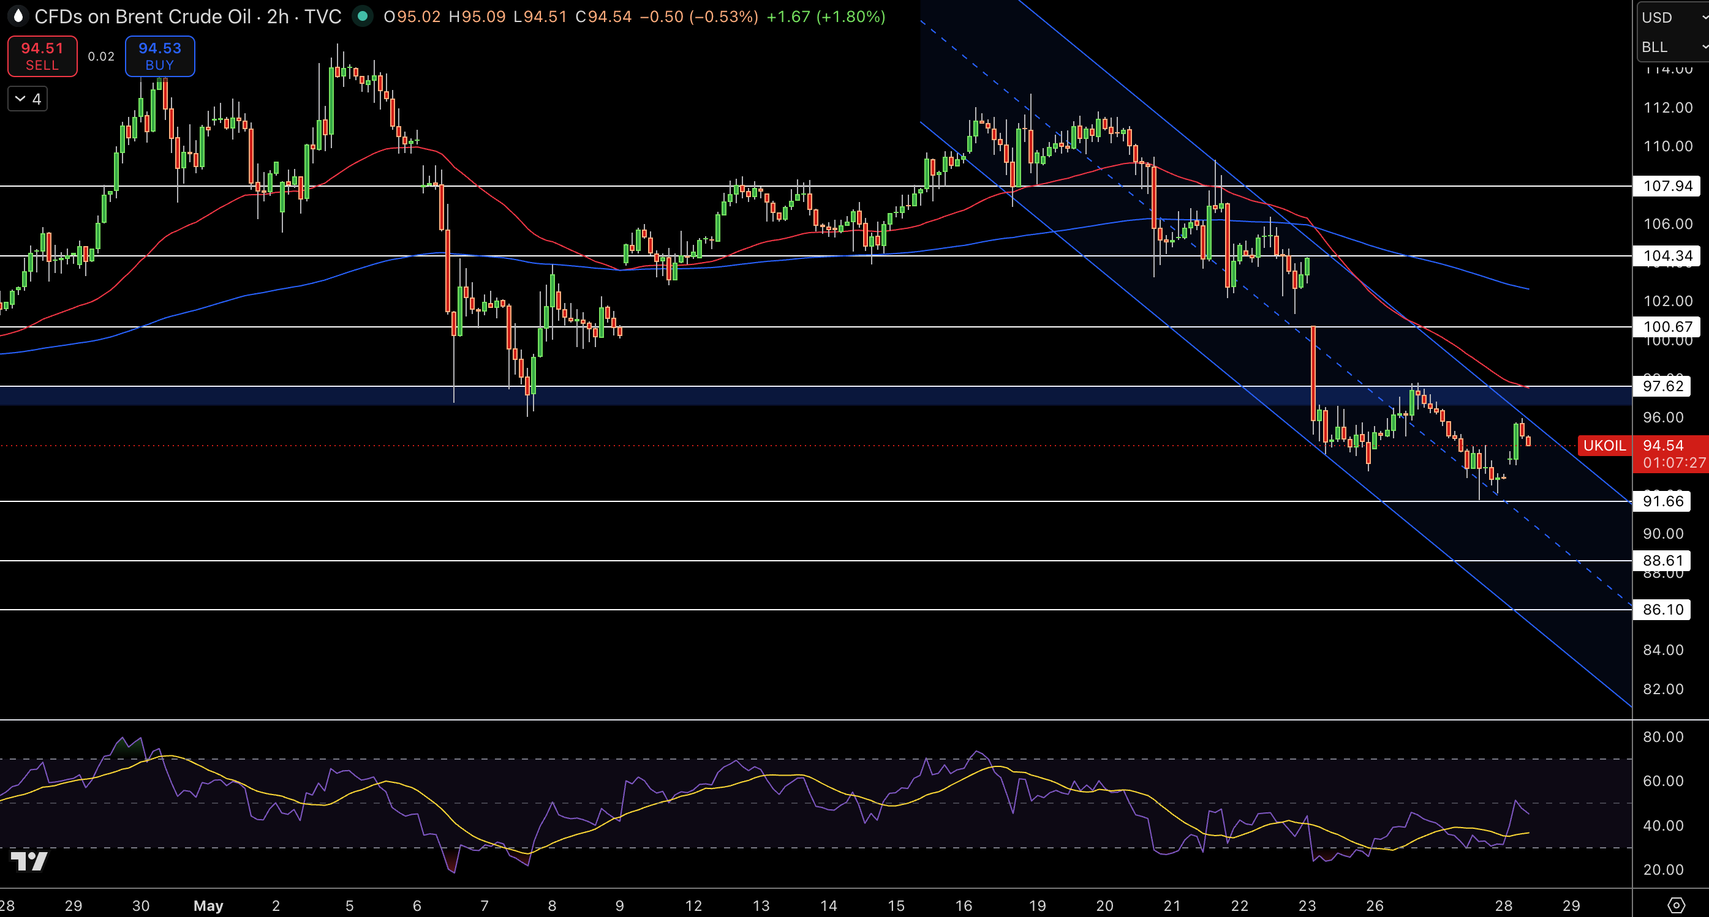Click the symbol title CFDs on Brent Crude Oil
1709x917 pixels.
pyautogui.click(x=143, y=17)
